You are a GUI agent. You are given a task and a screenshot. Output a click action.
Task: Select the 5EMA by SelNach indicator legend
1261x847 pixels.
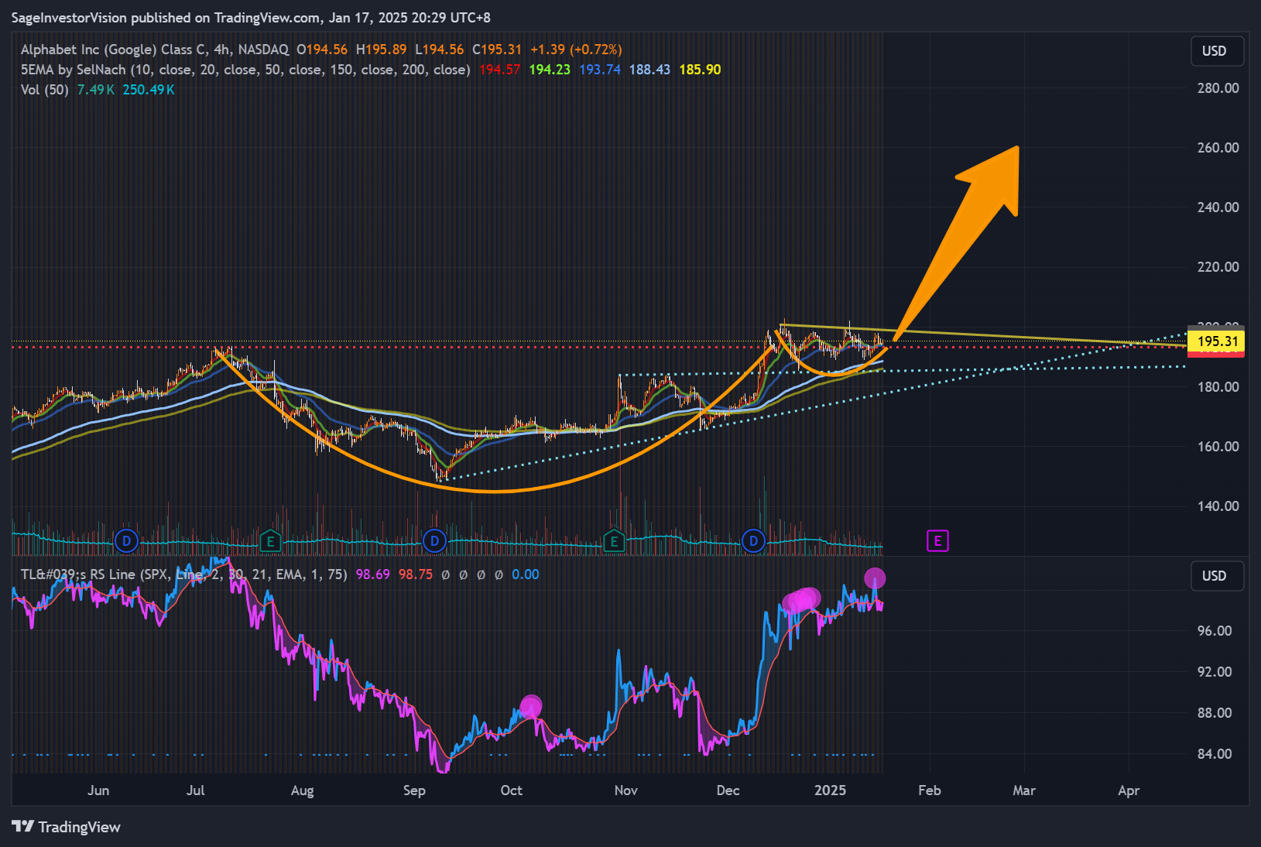pyautogui.click(x=245, y=70)
